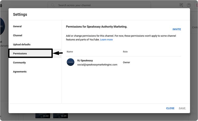Screen dimensions: 198x121
Task: Open the Community settings section
Action: click(19, 63)
